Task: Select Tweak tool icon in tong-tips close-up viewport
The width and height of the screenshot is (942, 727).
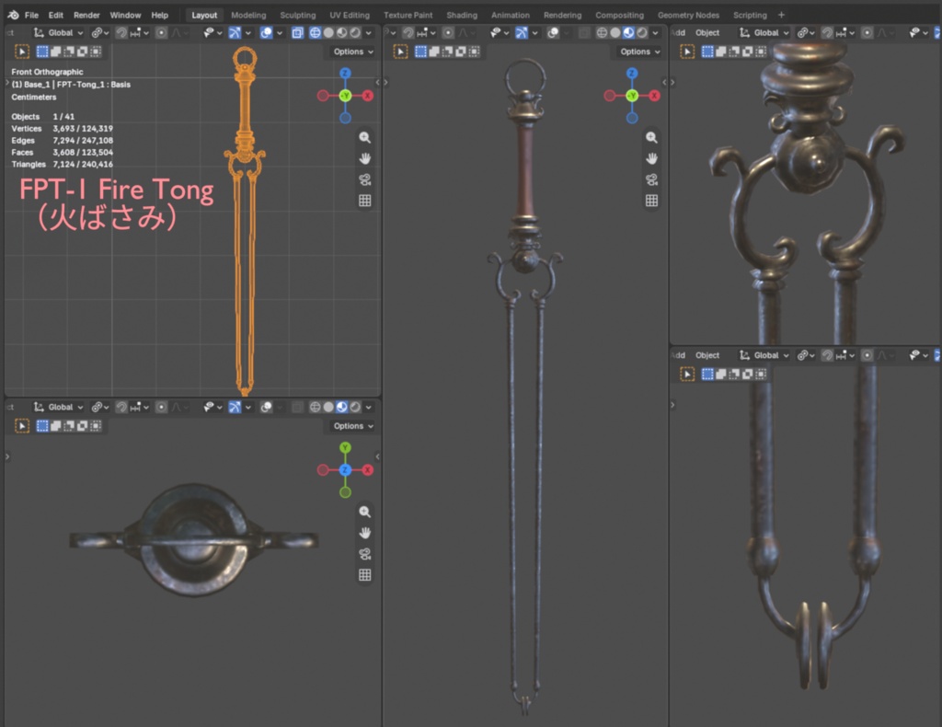Action: [687, 375]
